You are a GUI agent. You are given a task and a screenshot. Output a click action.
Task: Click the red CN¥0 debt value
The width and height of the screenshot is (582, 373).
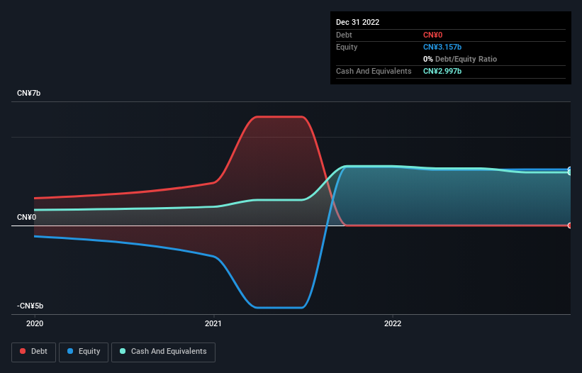[433, 35]
